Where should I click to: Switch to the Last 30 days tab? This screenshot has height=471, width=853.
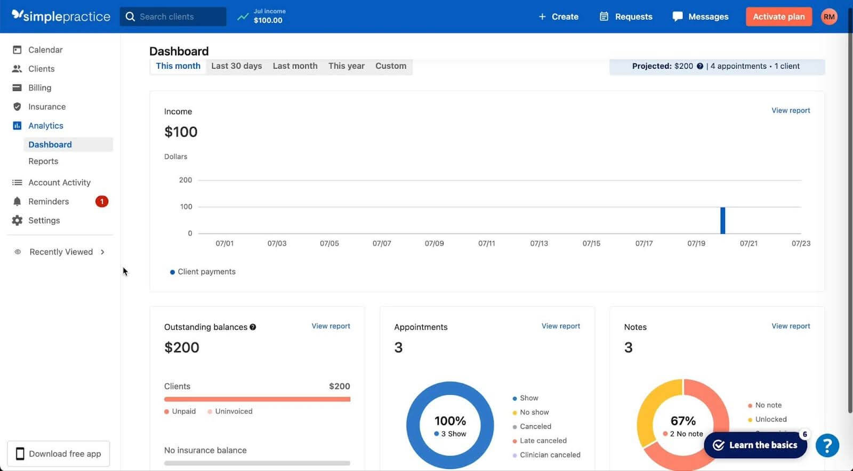(x=236, y=66)
